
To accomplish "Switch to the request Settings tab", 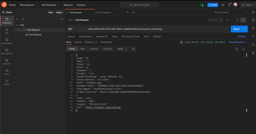I will 157,36.
